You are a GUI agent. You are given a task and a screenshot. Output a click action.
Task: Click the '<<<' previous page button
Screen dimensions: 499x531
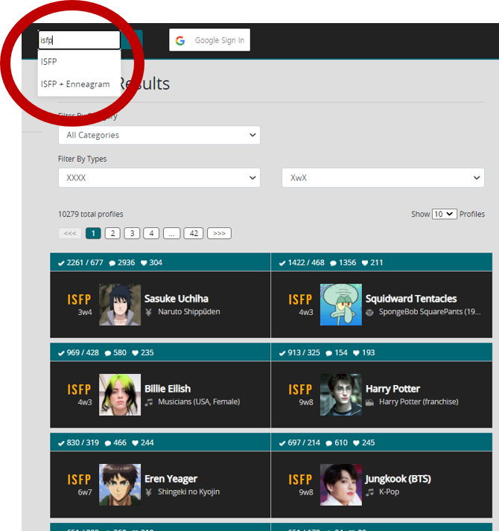click(70, 233)
